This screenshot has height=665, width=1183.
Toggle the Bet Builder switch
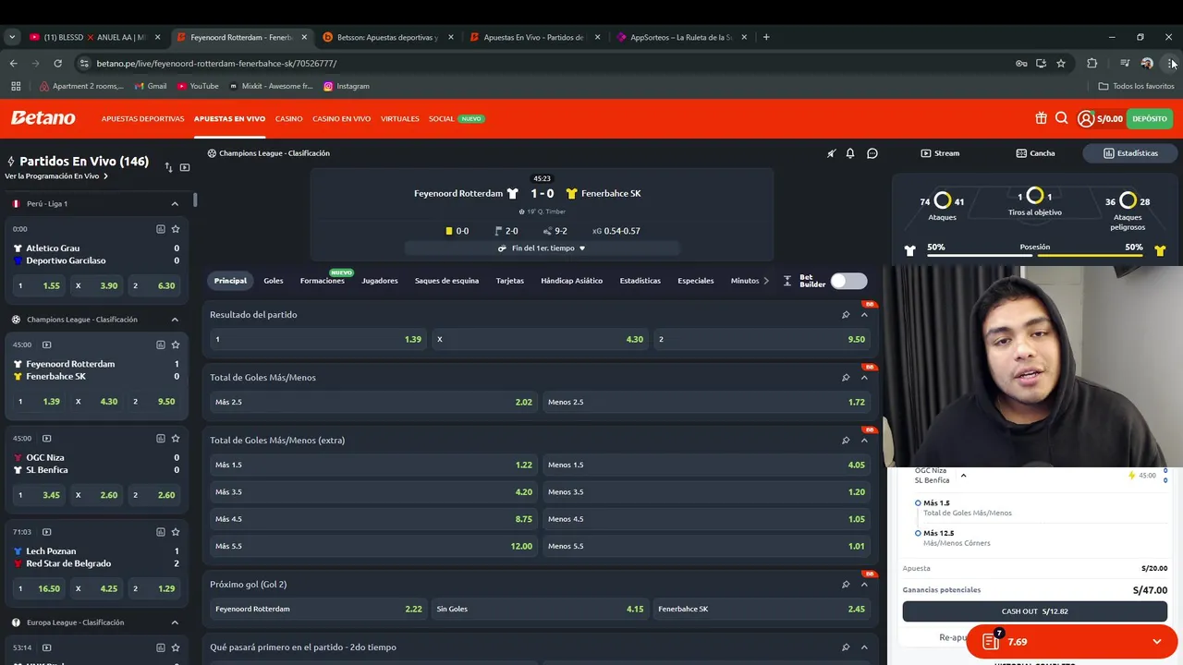click(x=848, y=281)
